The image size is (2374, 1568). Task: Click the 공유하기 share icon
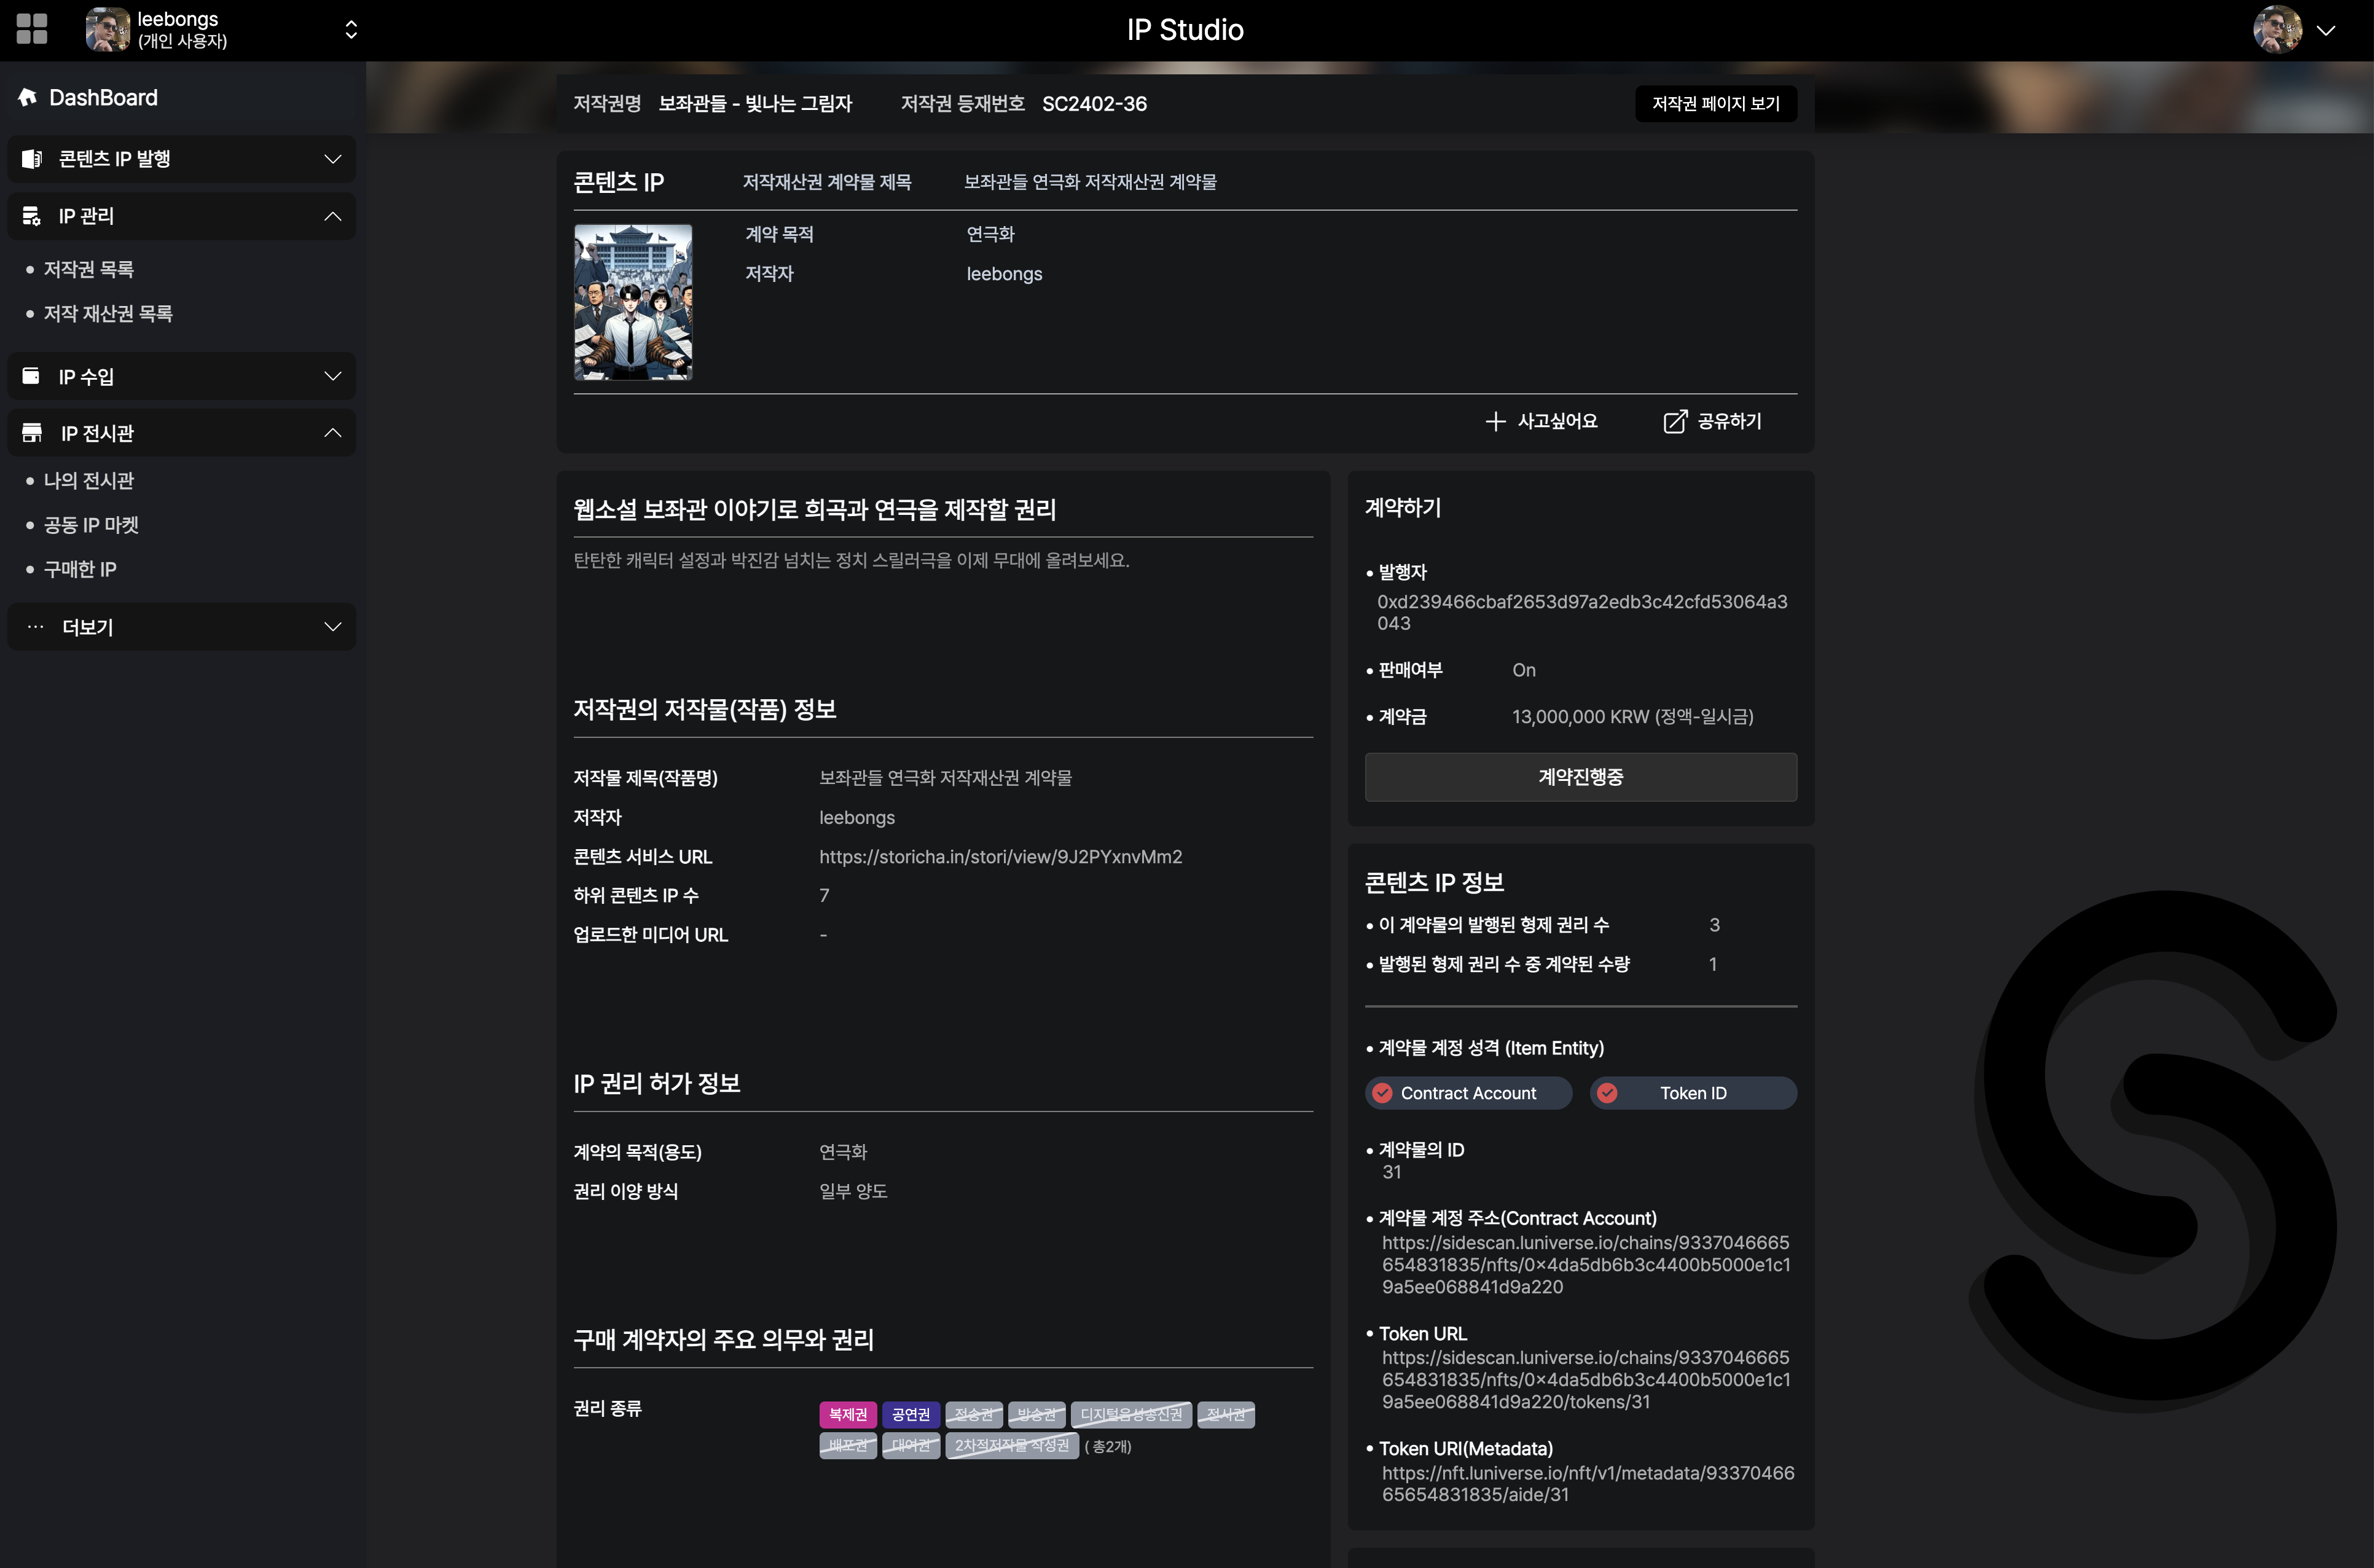click(x=1675, y=421)
